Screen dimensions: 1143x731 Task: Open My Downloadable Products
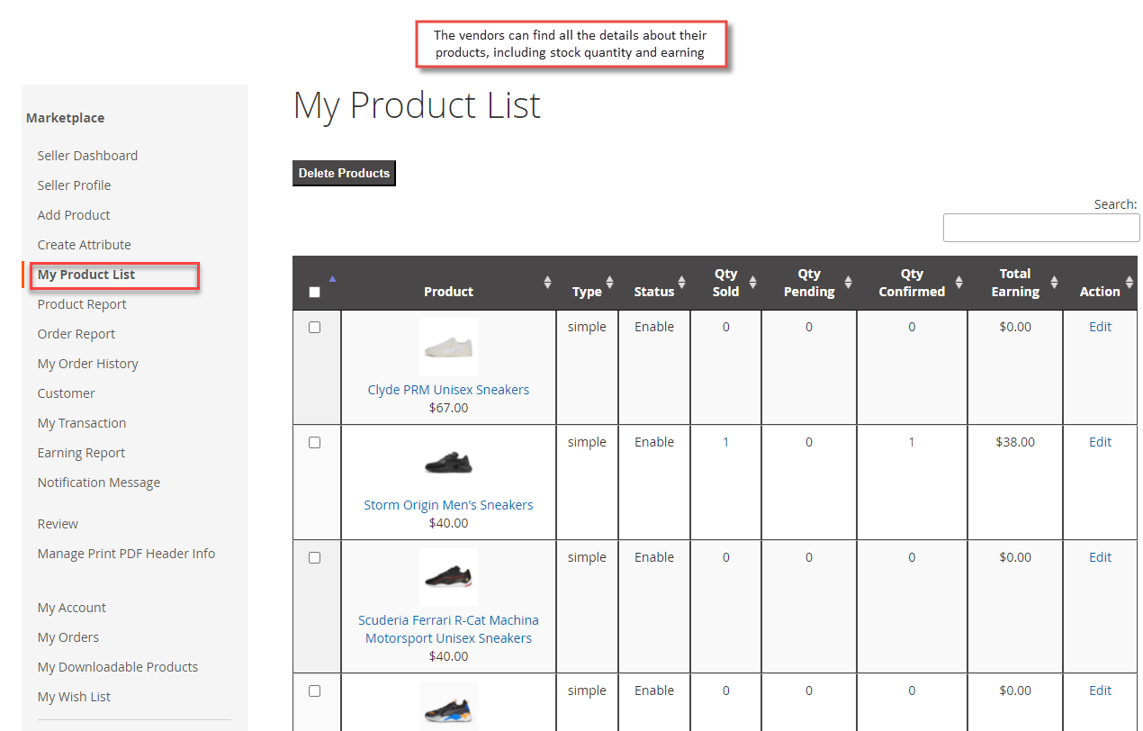coord(118,667)
